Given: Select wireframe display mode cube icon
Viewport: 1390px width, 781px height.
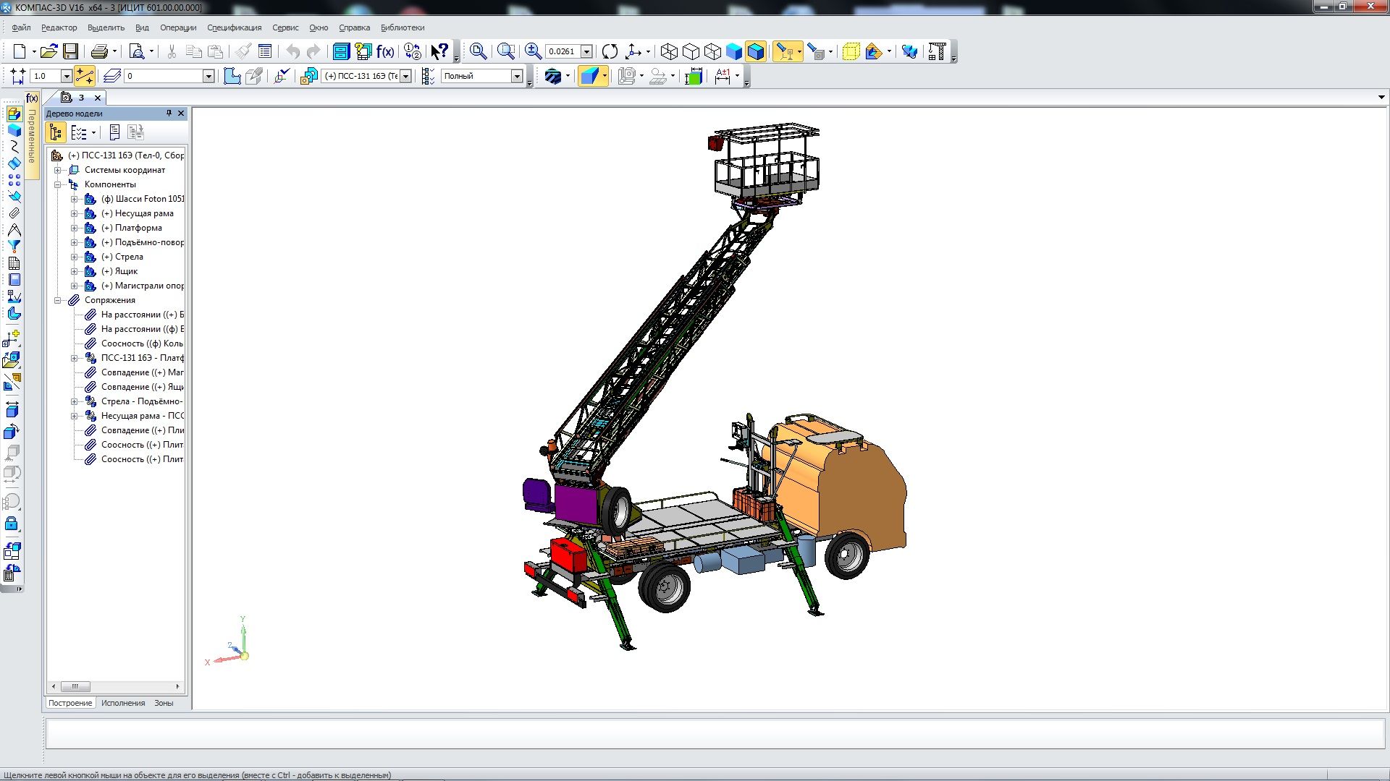Looking at the screenshot, I should [669, 51].
